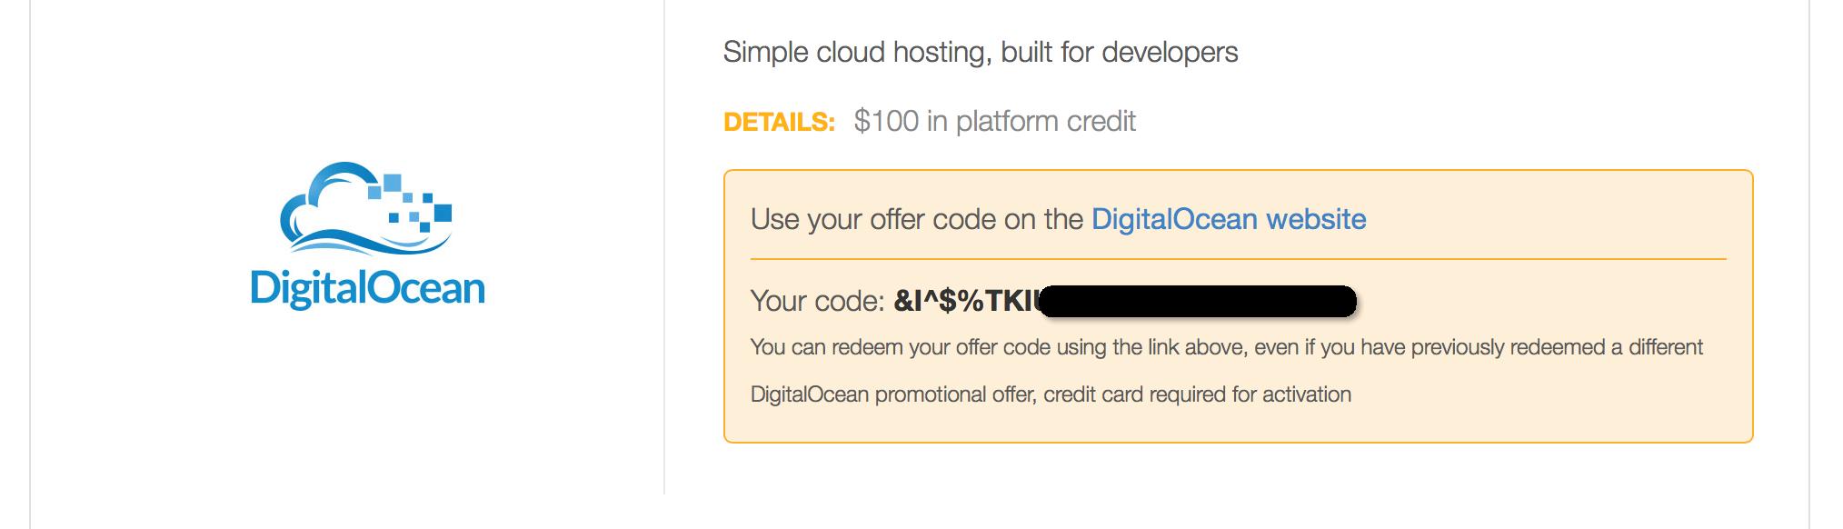The height and width of the screenshot is (529, 1843).
Task: Click the Simple cloud hosting tagline
Action: (981, 52)
